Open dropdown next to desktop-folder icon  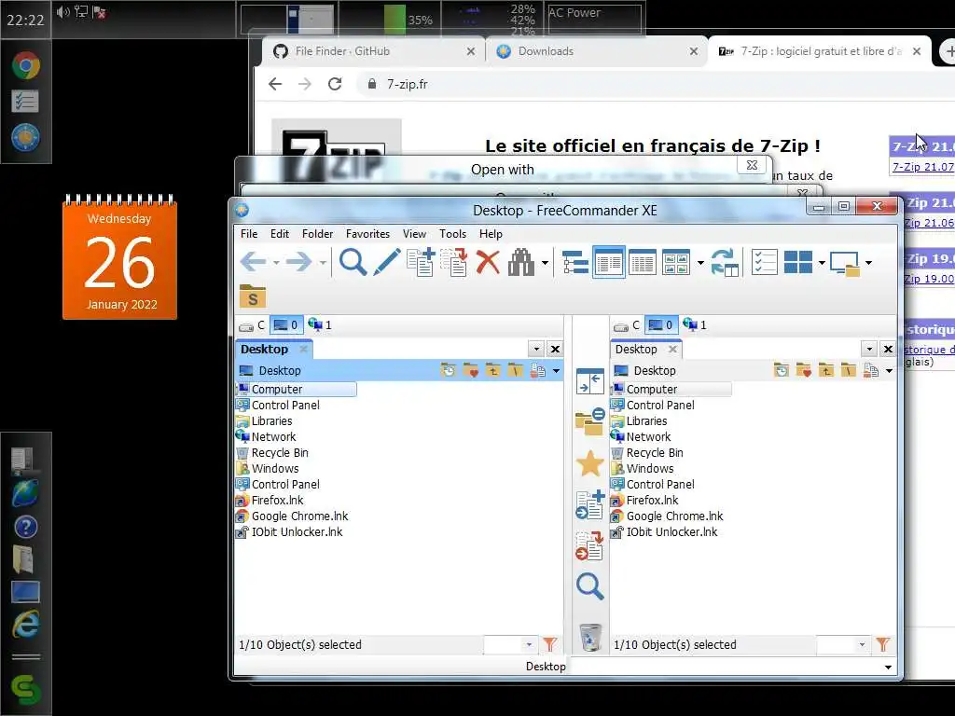click(x=868, y=263)
